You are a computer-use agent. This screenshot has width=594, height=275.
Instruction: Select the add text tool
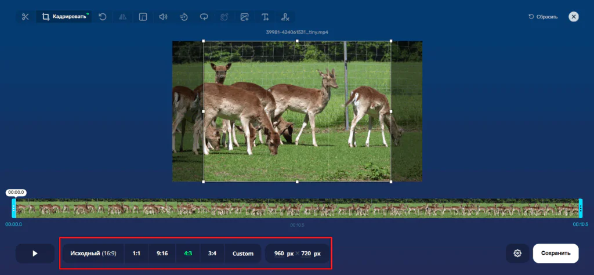tap(265, 17)
